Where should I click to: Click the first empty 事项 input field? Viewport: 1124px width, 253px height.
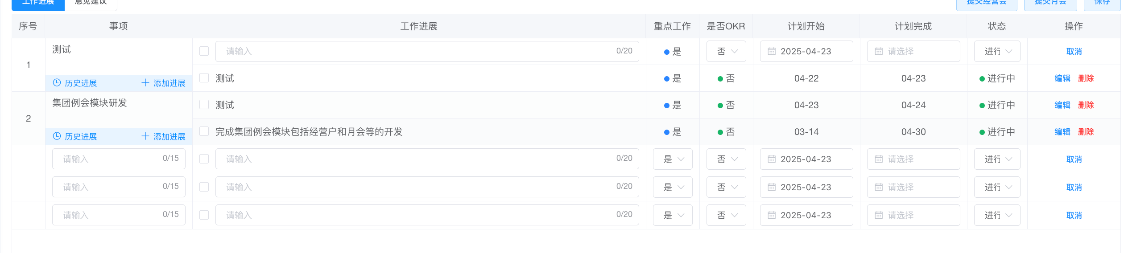point(112,159)
